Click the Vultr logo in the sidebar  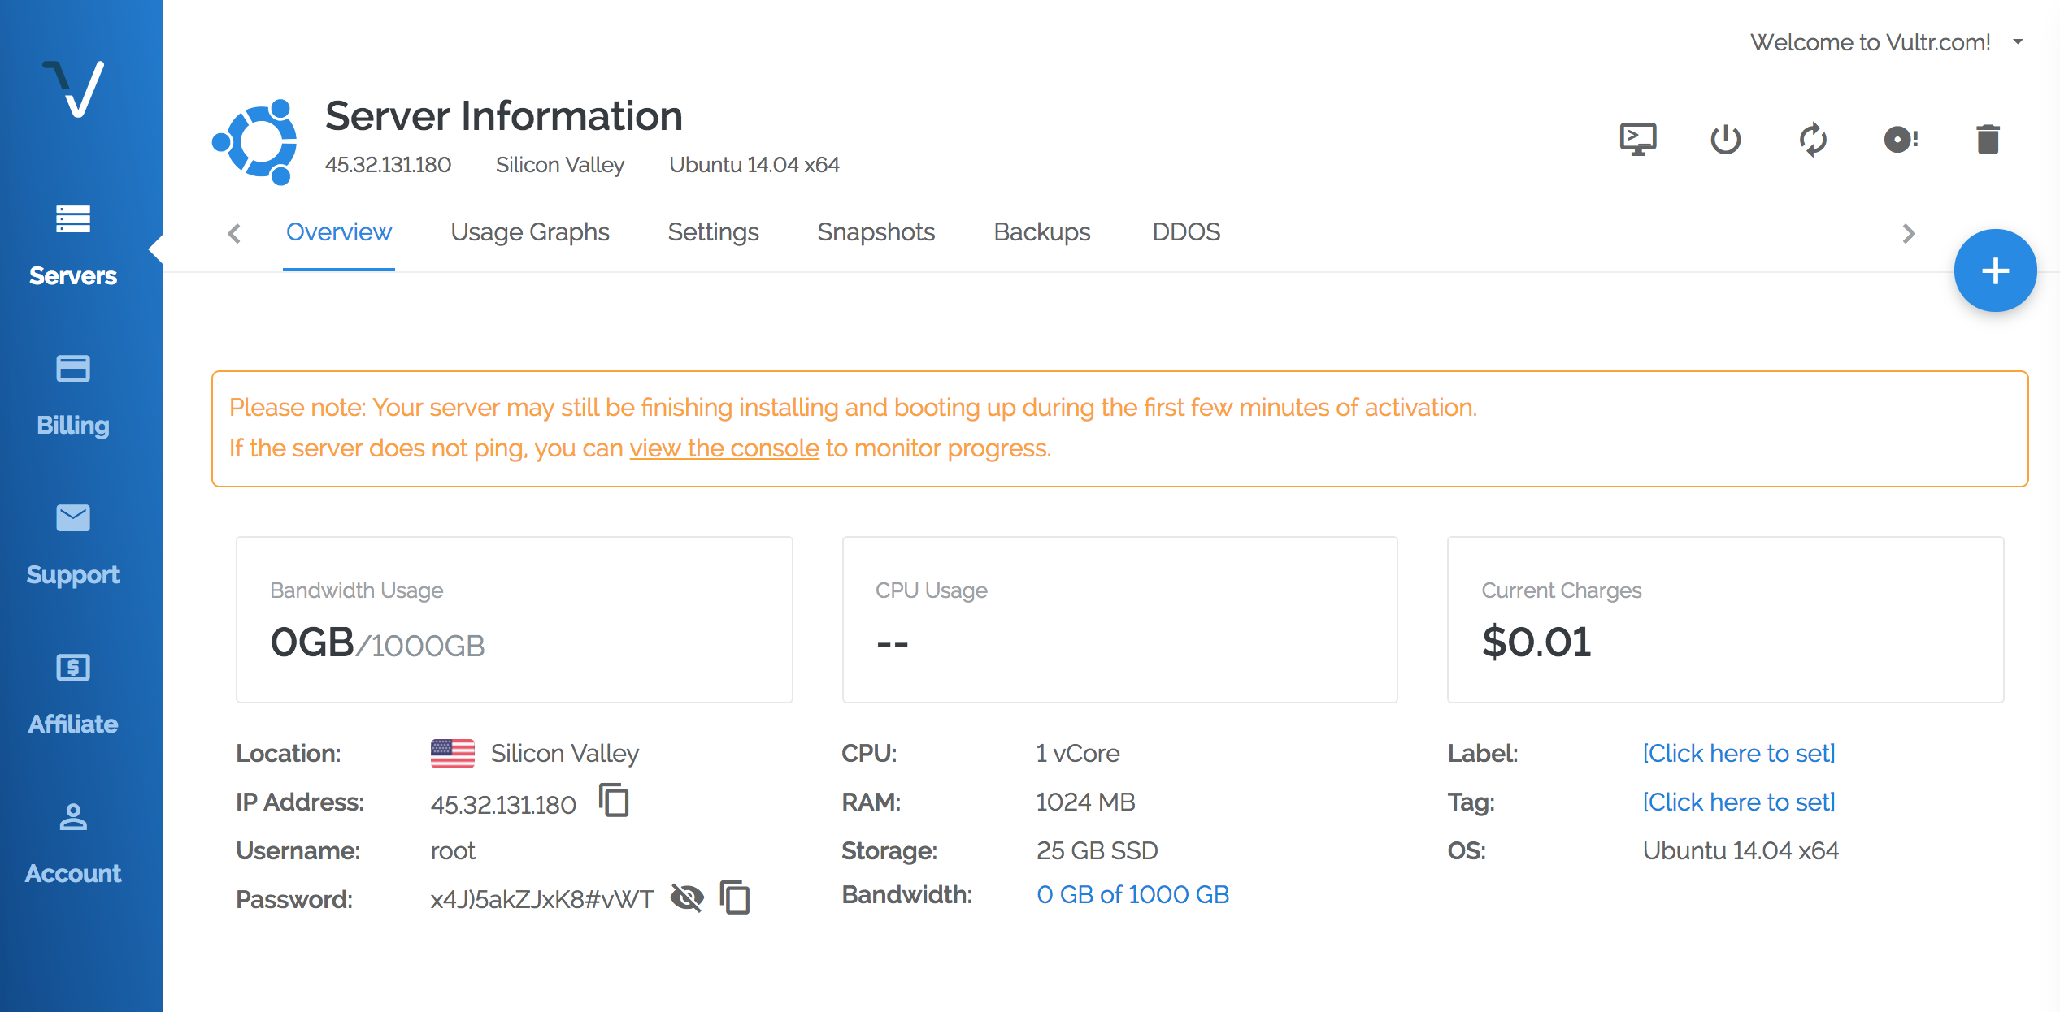pos(73,89)
